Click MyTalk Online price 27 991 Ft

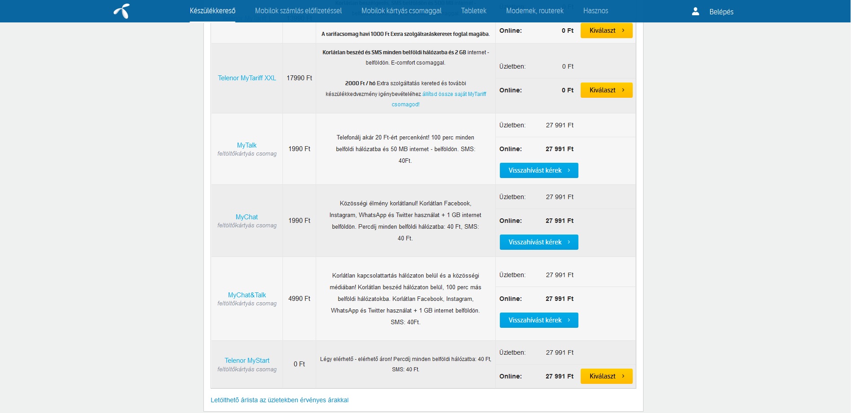[560, 149]
